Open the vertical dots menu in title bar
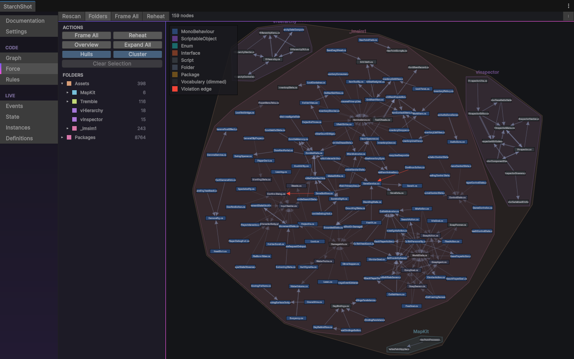The image size is (574, 359). click(569, 6)
